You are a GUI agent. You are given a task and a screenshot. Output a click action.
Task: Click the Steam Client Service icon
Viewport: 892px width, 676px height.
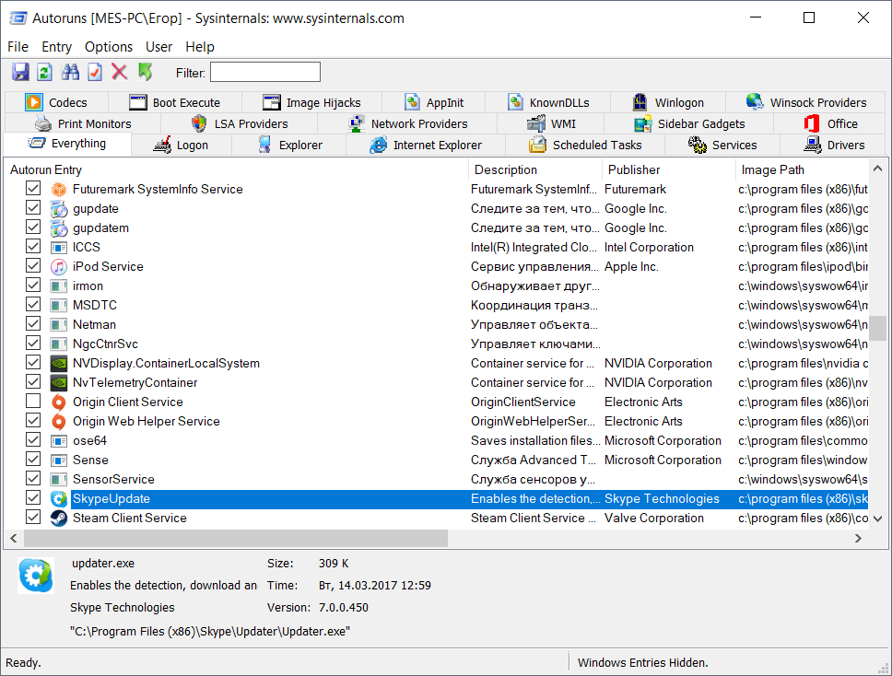59,519
